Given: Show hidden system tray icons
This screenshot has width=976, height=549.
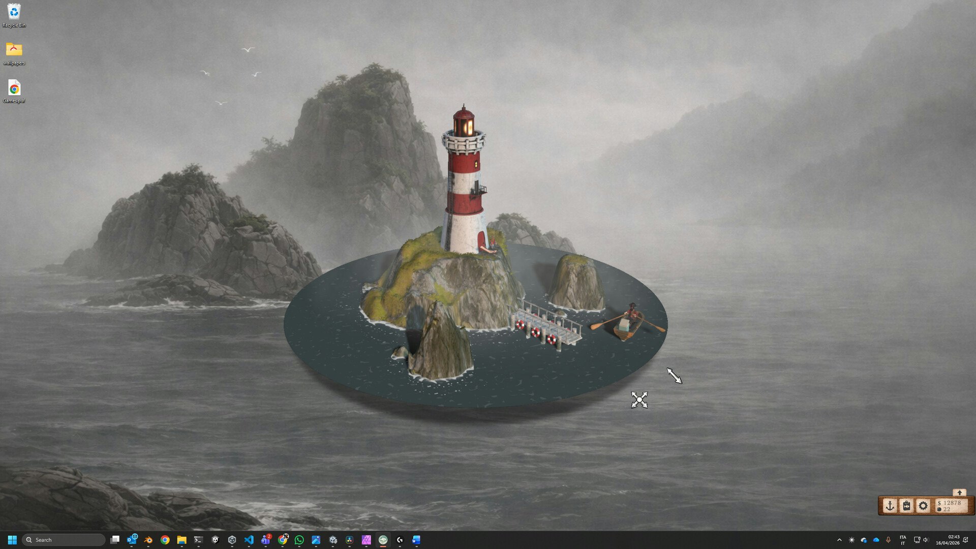Looking at the screenshot, I should coord(839,540).
